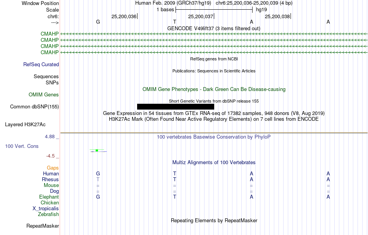Select the Zebrafish species label

tap(48, 214)
